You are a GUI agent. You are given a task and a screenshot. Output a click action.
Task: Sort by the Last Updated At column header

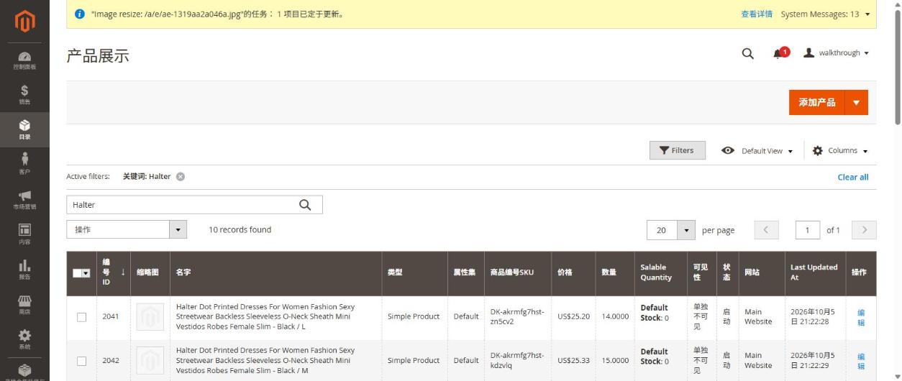tap(816, 273)
